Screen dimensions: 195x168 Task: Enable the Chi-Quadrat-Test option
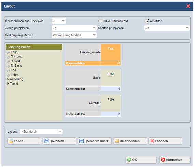[100, 21]
